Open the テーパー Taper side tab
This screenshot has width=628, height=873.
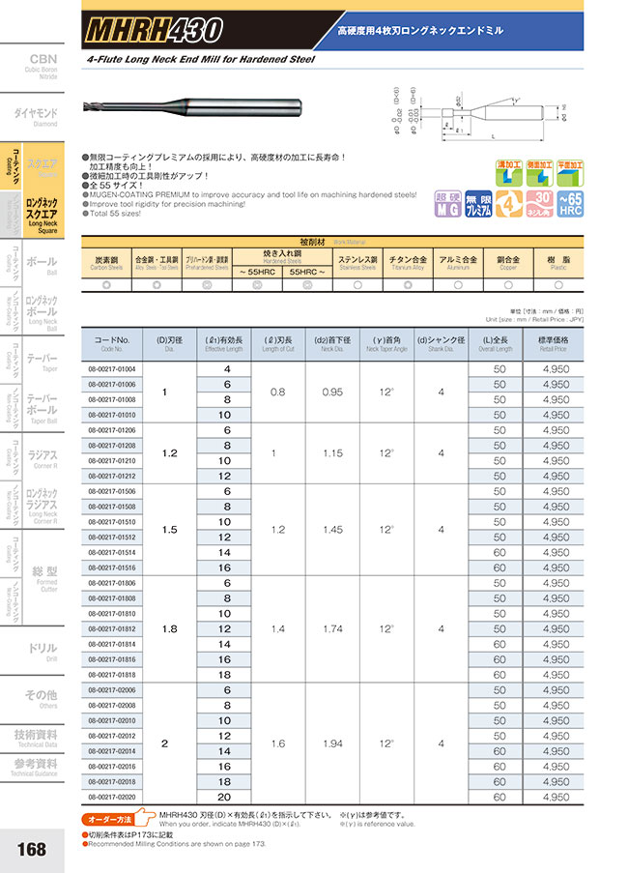pos(42,361)
